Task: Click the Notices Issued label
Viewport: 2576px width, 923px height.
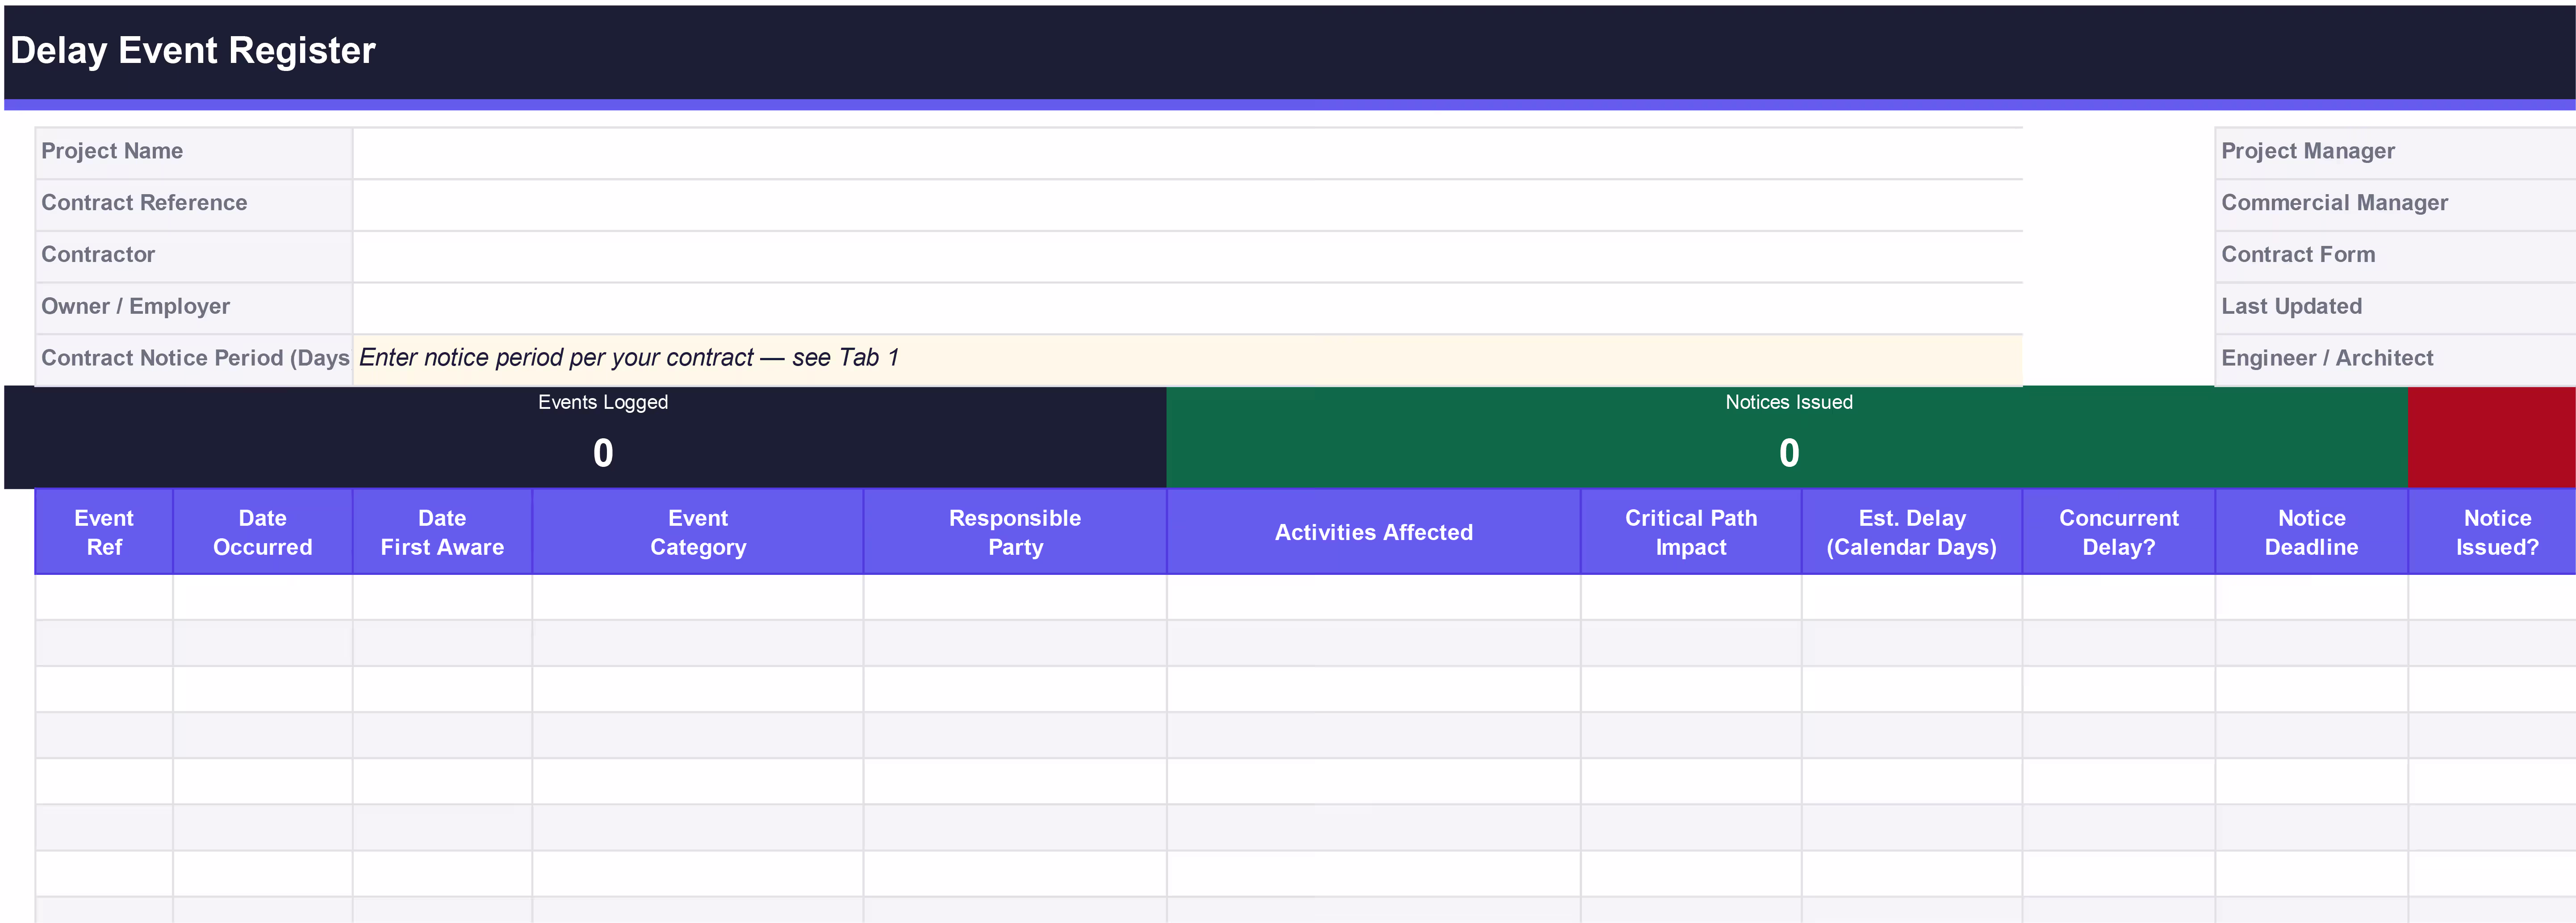Action: pyautogui.click(x=1789, y=403)
